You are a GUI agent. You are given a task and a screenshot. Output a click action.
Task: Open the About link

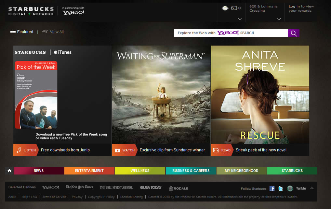[12, 197]
